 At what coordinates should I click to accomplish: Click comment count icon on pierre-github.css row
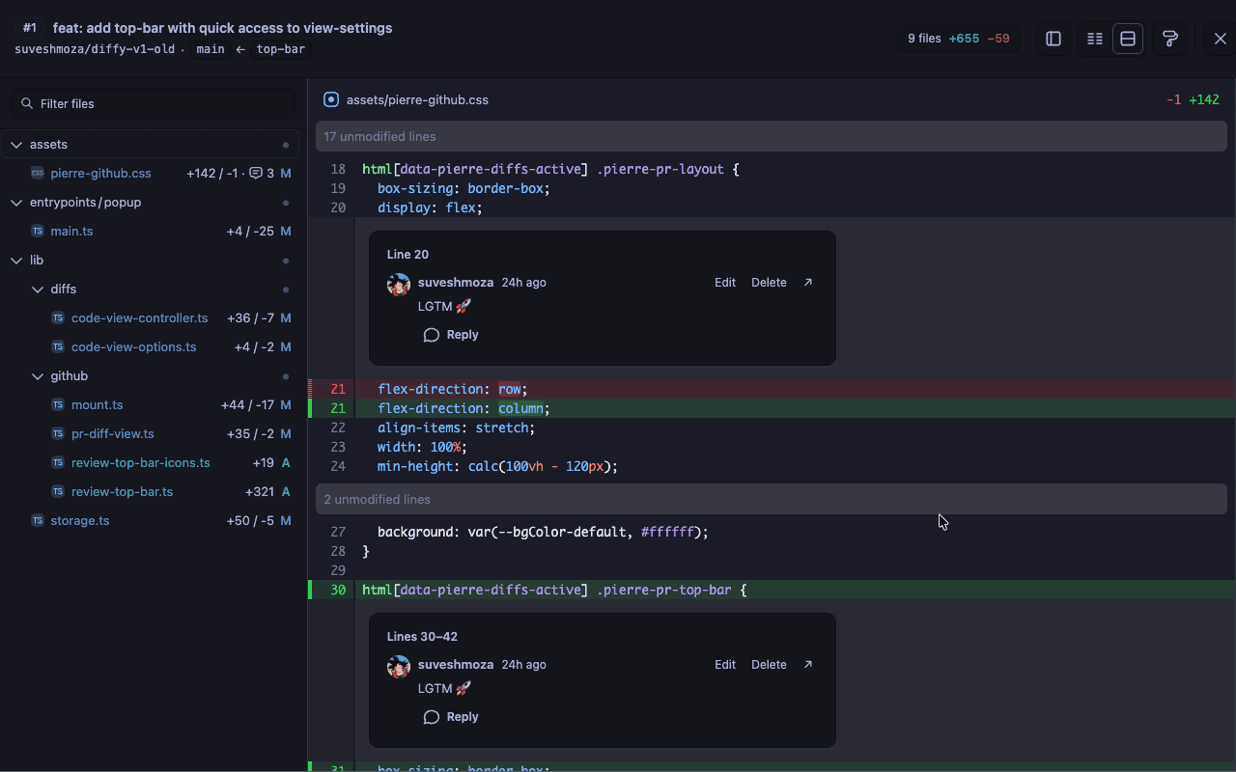point(256,174)
